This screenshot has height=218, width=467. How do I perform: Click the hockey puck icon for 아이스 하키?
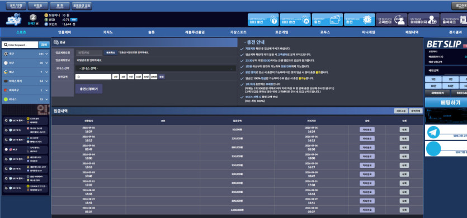point(6,81)
